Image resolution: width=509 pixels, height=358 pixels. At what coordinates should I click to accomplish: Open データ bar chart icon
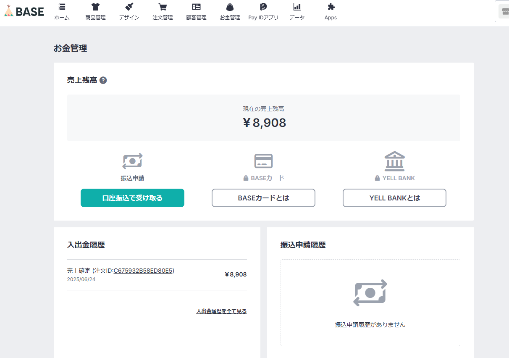click(x=297, y=7)
